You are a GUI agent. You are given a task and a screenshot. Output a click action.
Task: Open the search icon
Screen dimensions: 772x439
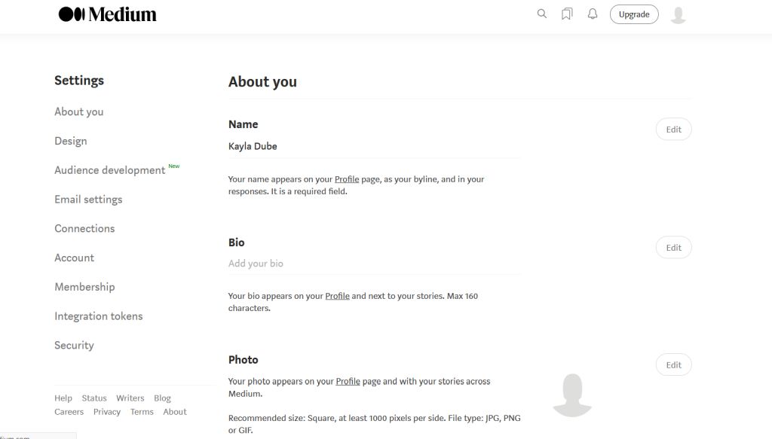pos(541,14)
